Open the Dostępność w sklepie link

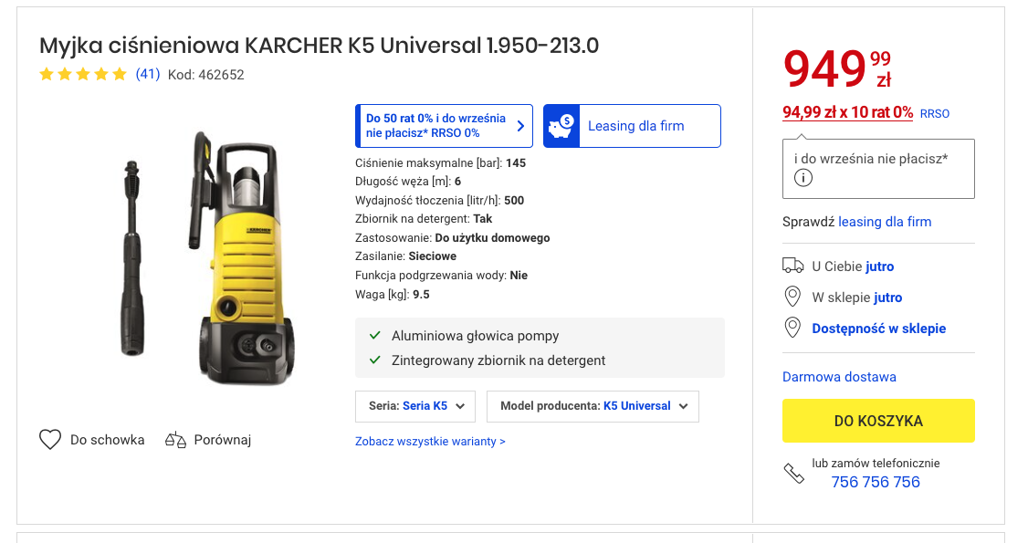click(x=878, y=329)
